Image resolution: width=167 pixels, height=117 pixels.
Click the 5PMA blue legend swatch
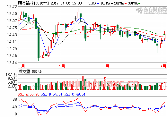[98, 4]
